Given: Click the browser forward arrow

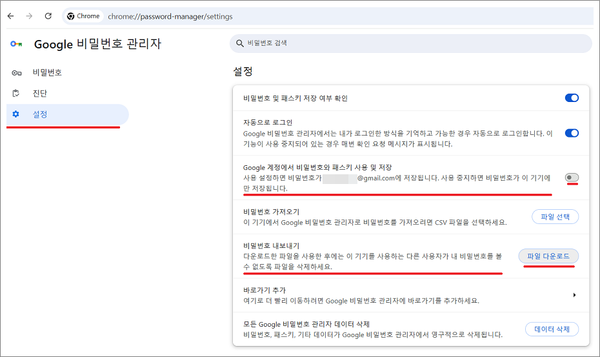Looking at the screenshot, I should pyautogui.click(x=29, y=16).
